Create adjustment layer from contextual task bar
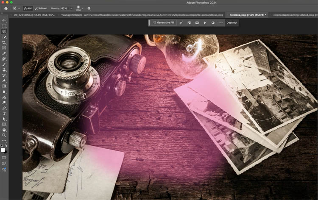The width and height of the screenshot is (318, 200). tap(213, 23)
